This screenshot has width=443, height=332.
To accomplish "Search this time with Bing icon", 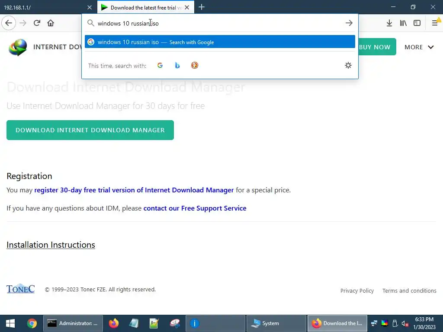I will (177, 66).
